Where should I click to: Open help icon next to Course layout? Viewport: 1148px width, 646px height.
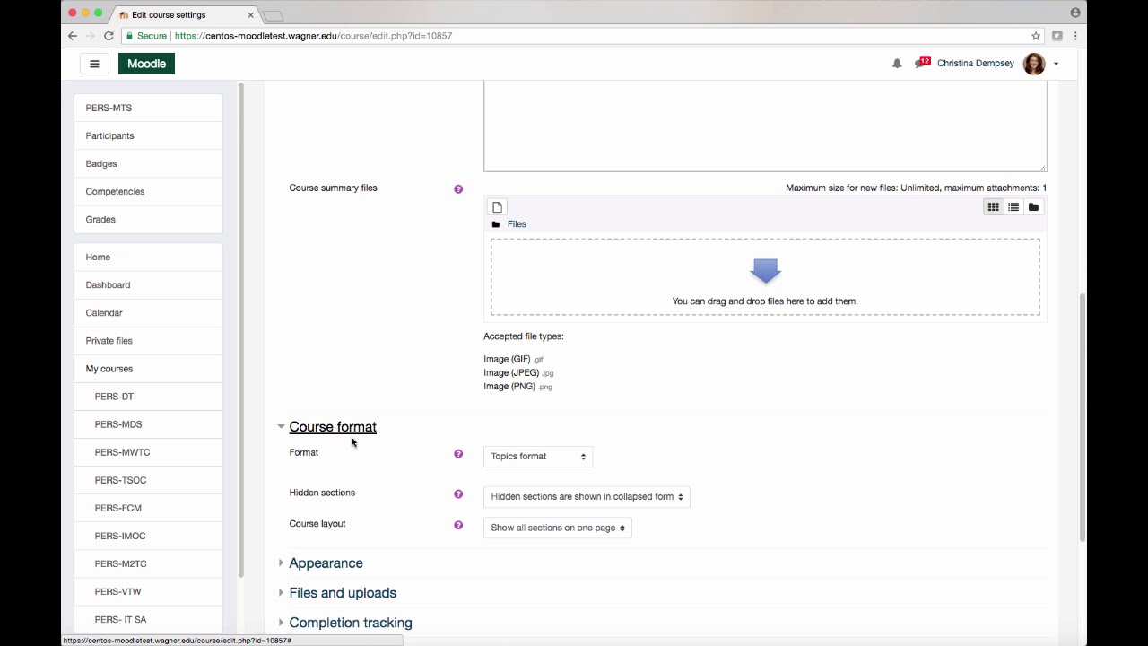pos(458,526)
